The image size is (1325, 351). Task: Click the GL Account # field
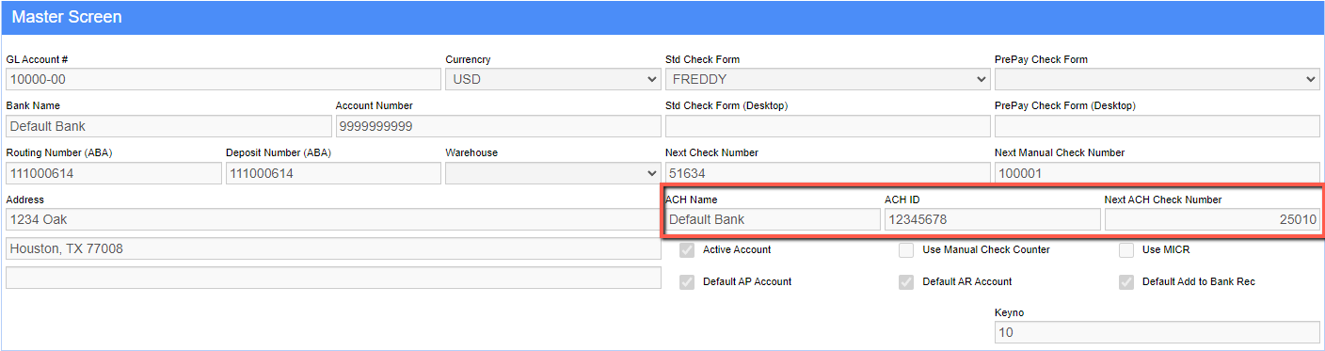(223, 79)
